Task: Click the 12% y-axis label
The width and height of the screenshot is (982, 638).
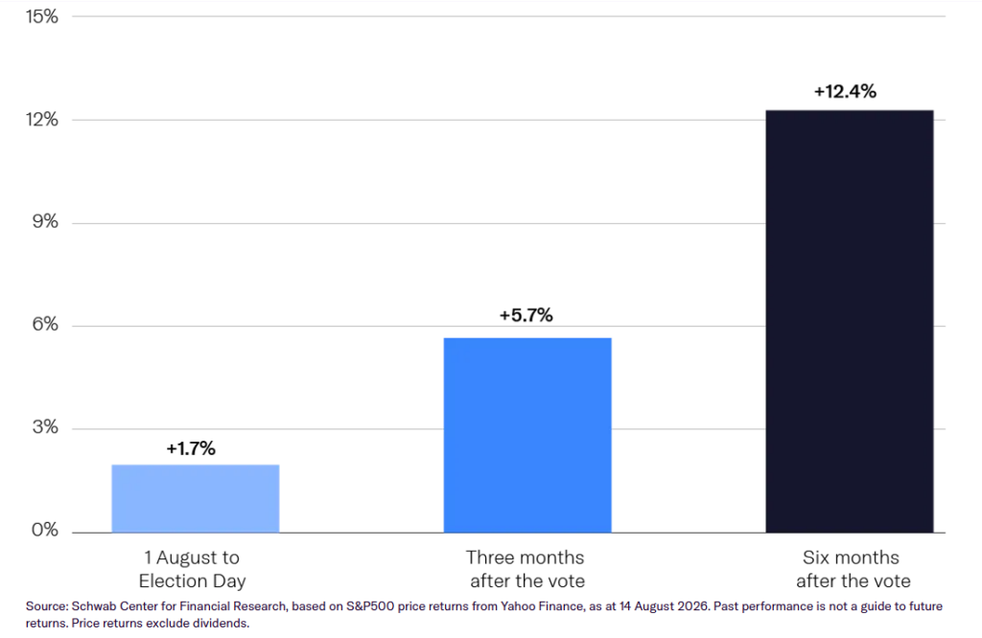Action: [42, 120]
